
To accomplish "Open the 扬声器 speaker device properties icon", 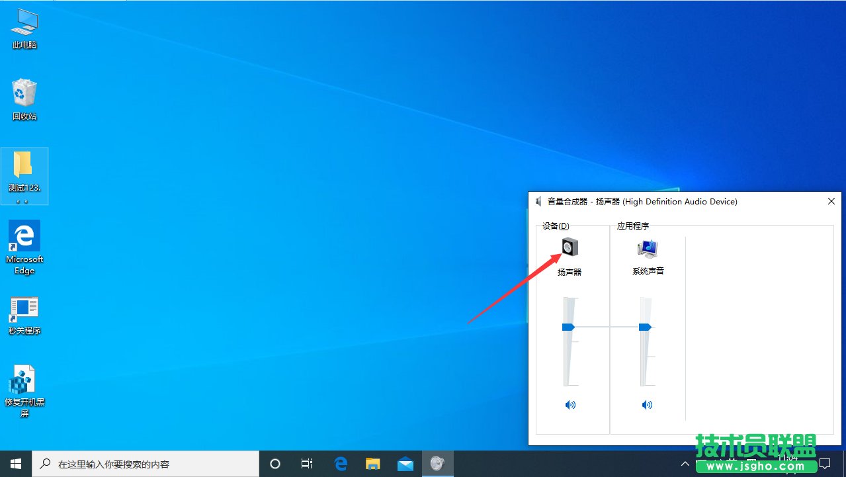I will [570, 246].
